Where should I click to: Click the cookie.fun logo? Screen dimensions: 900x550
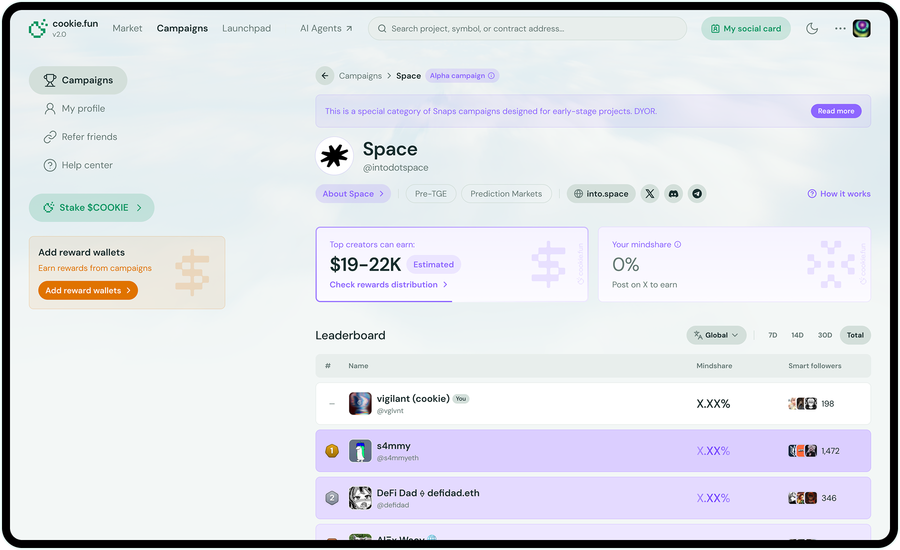(x=63, y=28)
